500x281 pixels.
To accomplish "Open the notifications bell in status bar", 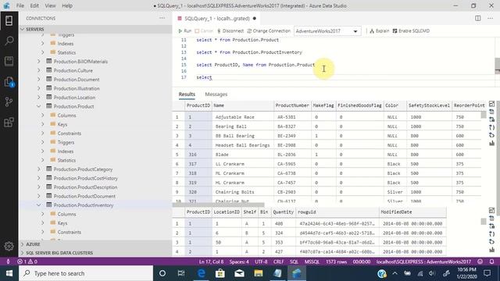I will (x=491, y=261).
